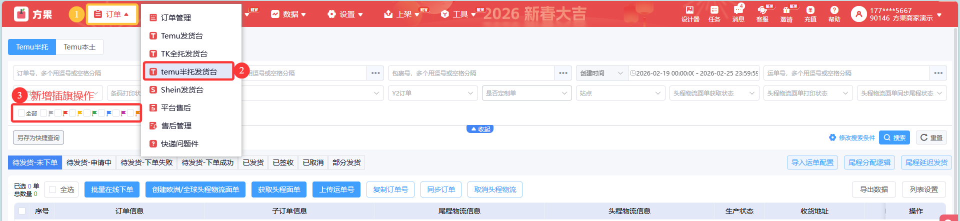Tick the table header row checkbox
The width and height of the screenshot is (960, 221).
[22, 211]
